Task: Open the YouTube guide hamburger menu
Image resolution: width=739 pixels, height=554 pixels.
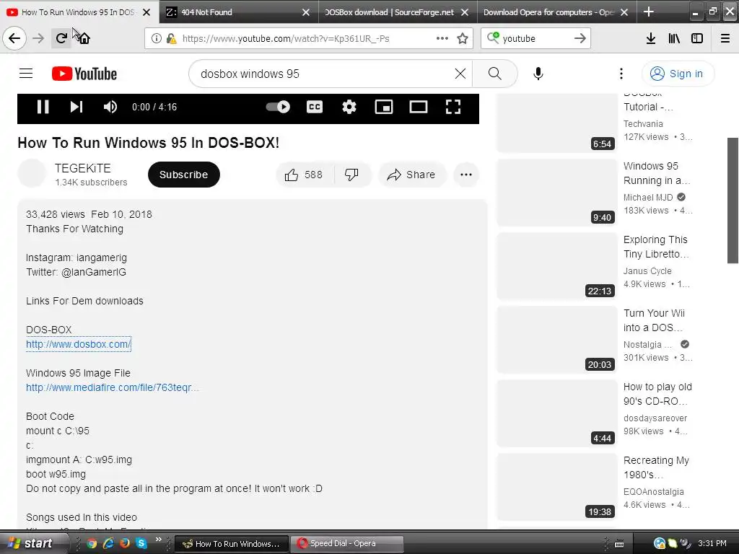Action: tap(26, 74)
